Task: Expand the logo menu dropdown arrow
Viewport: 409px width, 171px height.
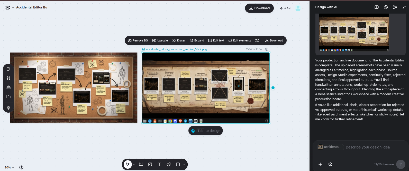Action: tap(13, 8)
